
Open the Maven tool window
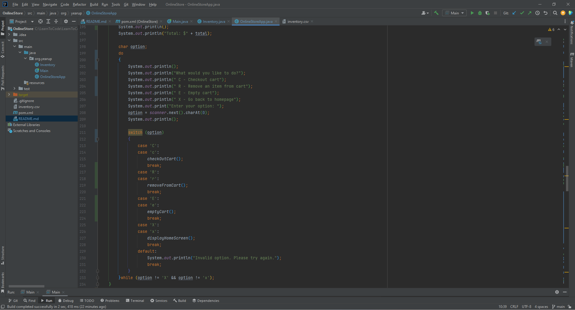[572, 60]
